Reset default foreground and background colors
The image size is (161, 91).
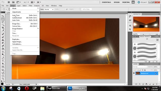pos(2,81)
